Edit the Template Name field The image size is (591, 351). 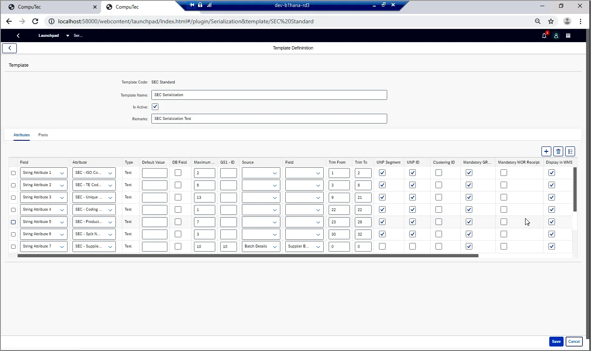tap(269, 95)
